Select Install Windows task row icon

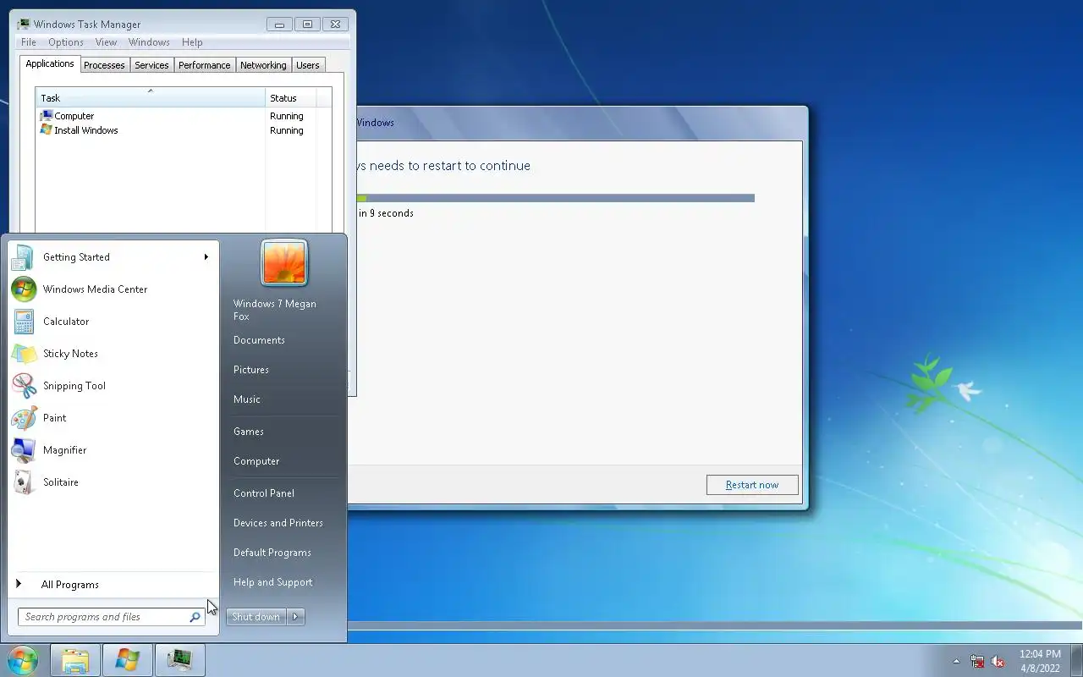pyautogui.click(x=47, y=130)
